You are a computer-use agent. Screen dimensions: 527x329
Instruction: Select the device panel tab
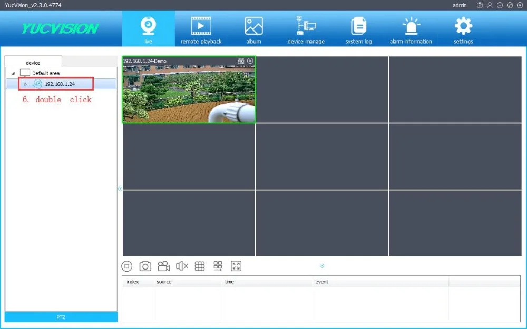[33, 63]
